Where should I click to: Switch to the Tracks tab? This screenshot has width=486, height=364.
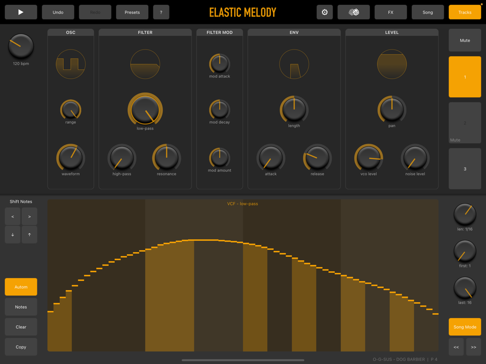click(465, 12)
